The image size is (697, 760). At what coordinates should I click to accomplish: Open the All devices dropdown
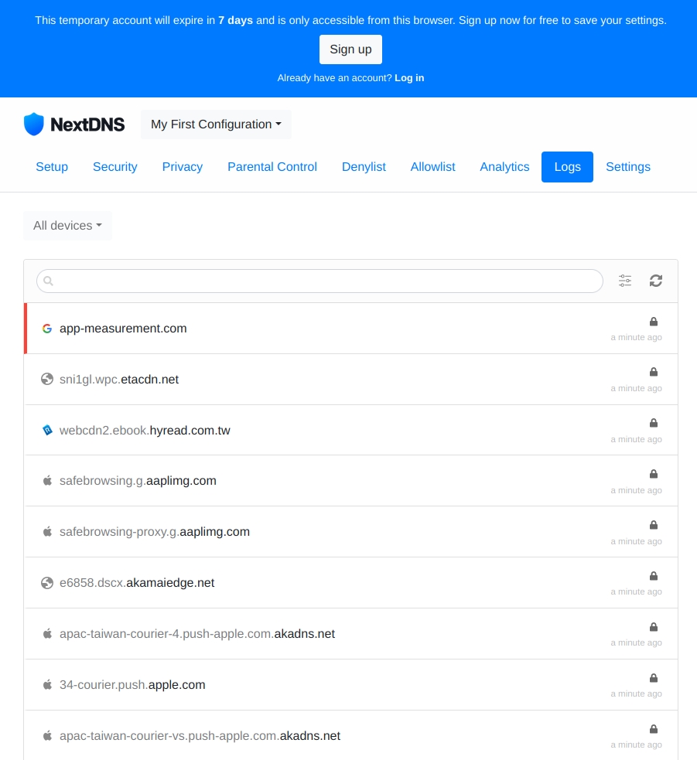point(67,226)
